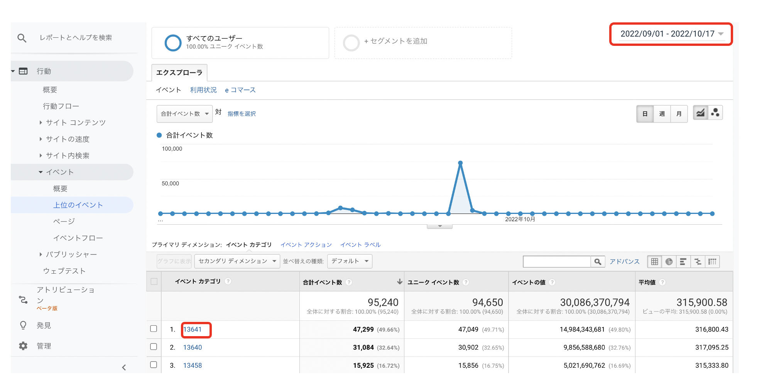
Task: Click the アドバンス filter link
Action: (x=624, y=261)
